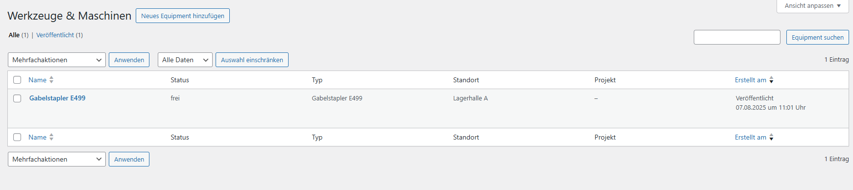Click sort arrows beside bottom Name header

click(51, 137)
